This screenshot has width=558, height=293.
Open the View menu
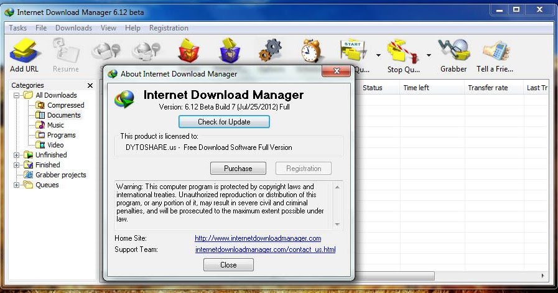click(x=108, y=28)
